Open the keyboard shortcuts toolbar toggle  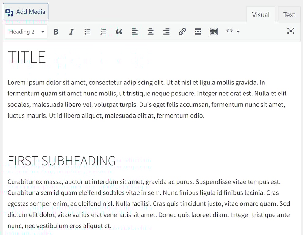pyautogui.click(x=214, y=31)
